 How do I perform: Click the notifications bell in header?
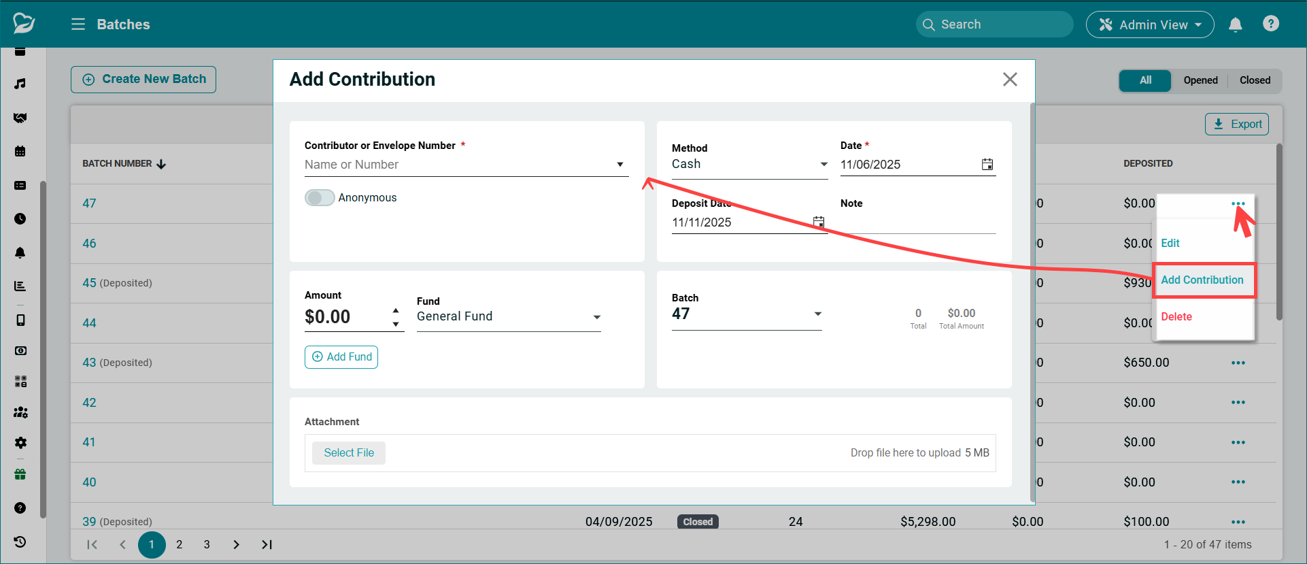(1235, 24)
